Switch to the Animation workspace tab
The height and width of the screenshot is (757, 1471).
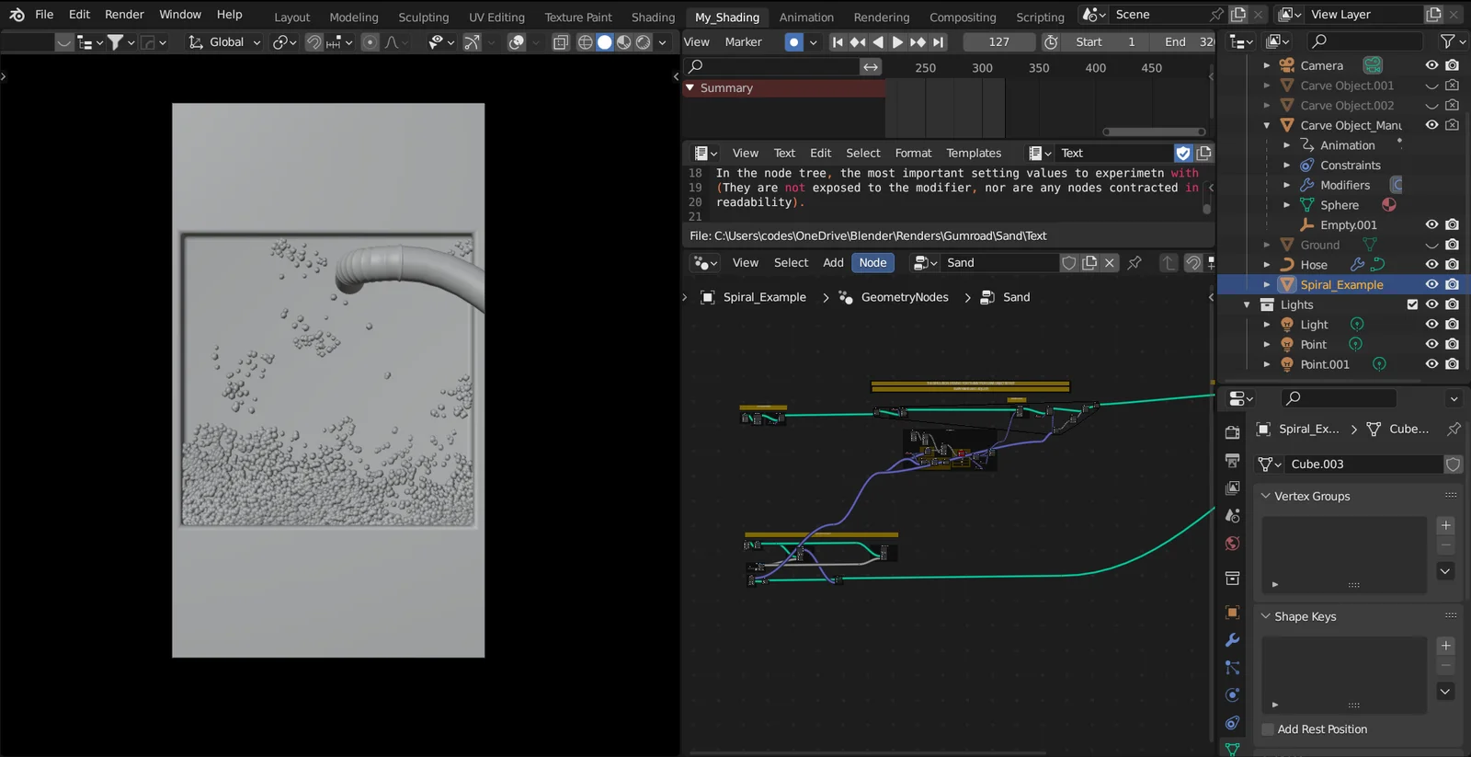805,17
